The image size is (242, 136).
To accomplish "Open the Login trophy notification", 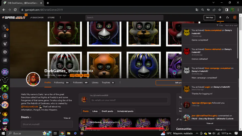I will [209, 91].
